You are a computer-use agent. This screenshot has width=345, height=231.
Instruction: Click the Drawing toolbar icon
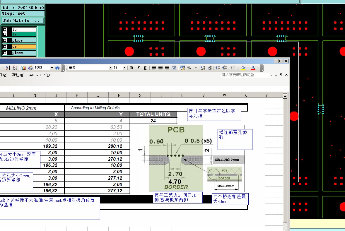point(30,68)
